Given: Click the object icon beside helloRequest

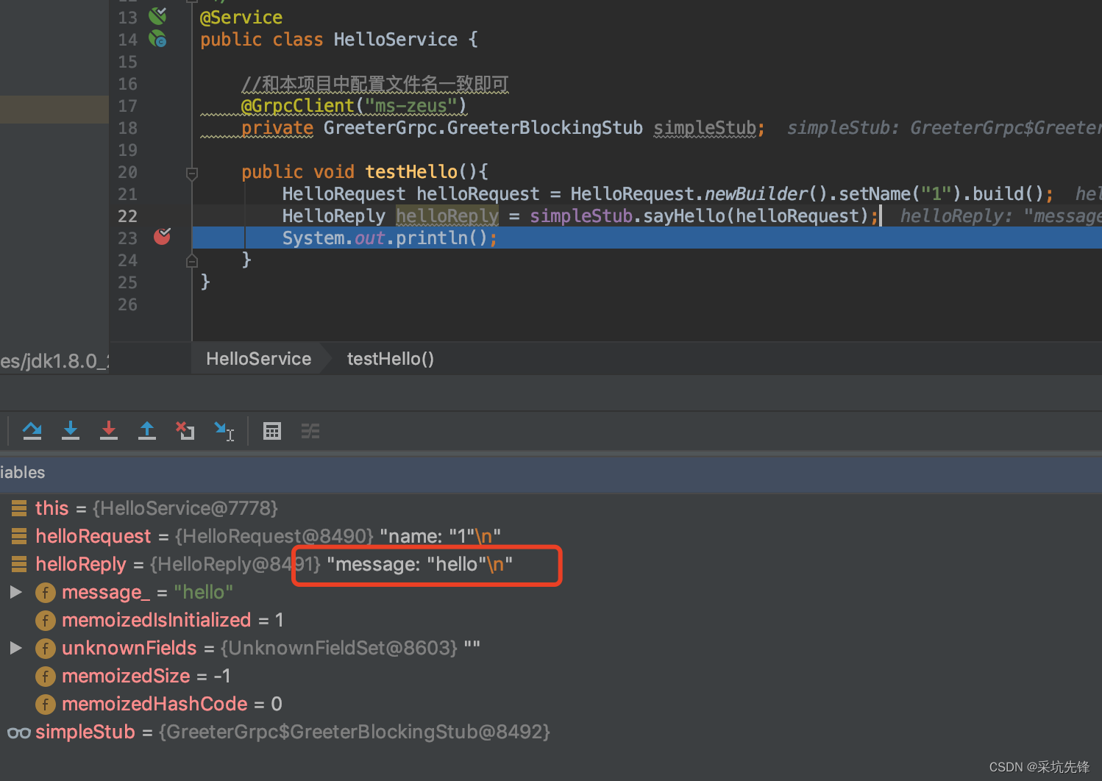Looking at the screenshot, I should click(x=19, y=536).
